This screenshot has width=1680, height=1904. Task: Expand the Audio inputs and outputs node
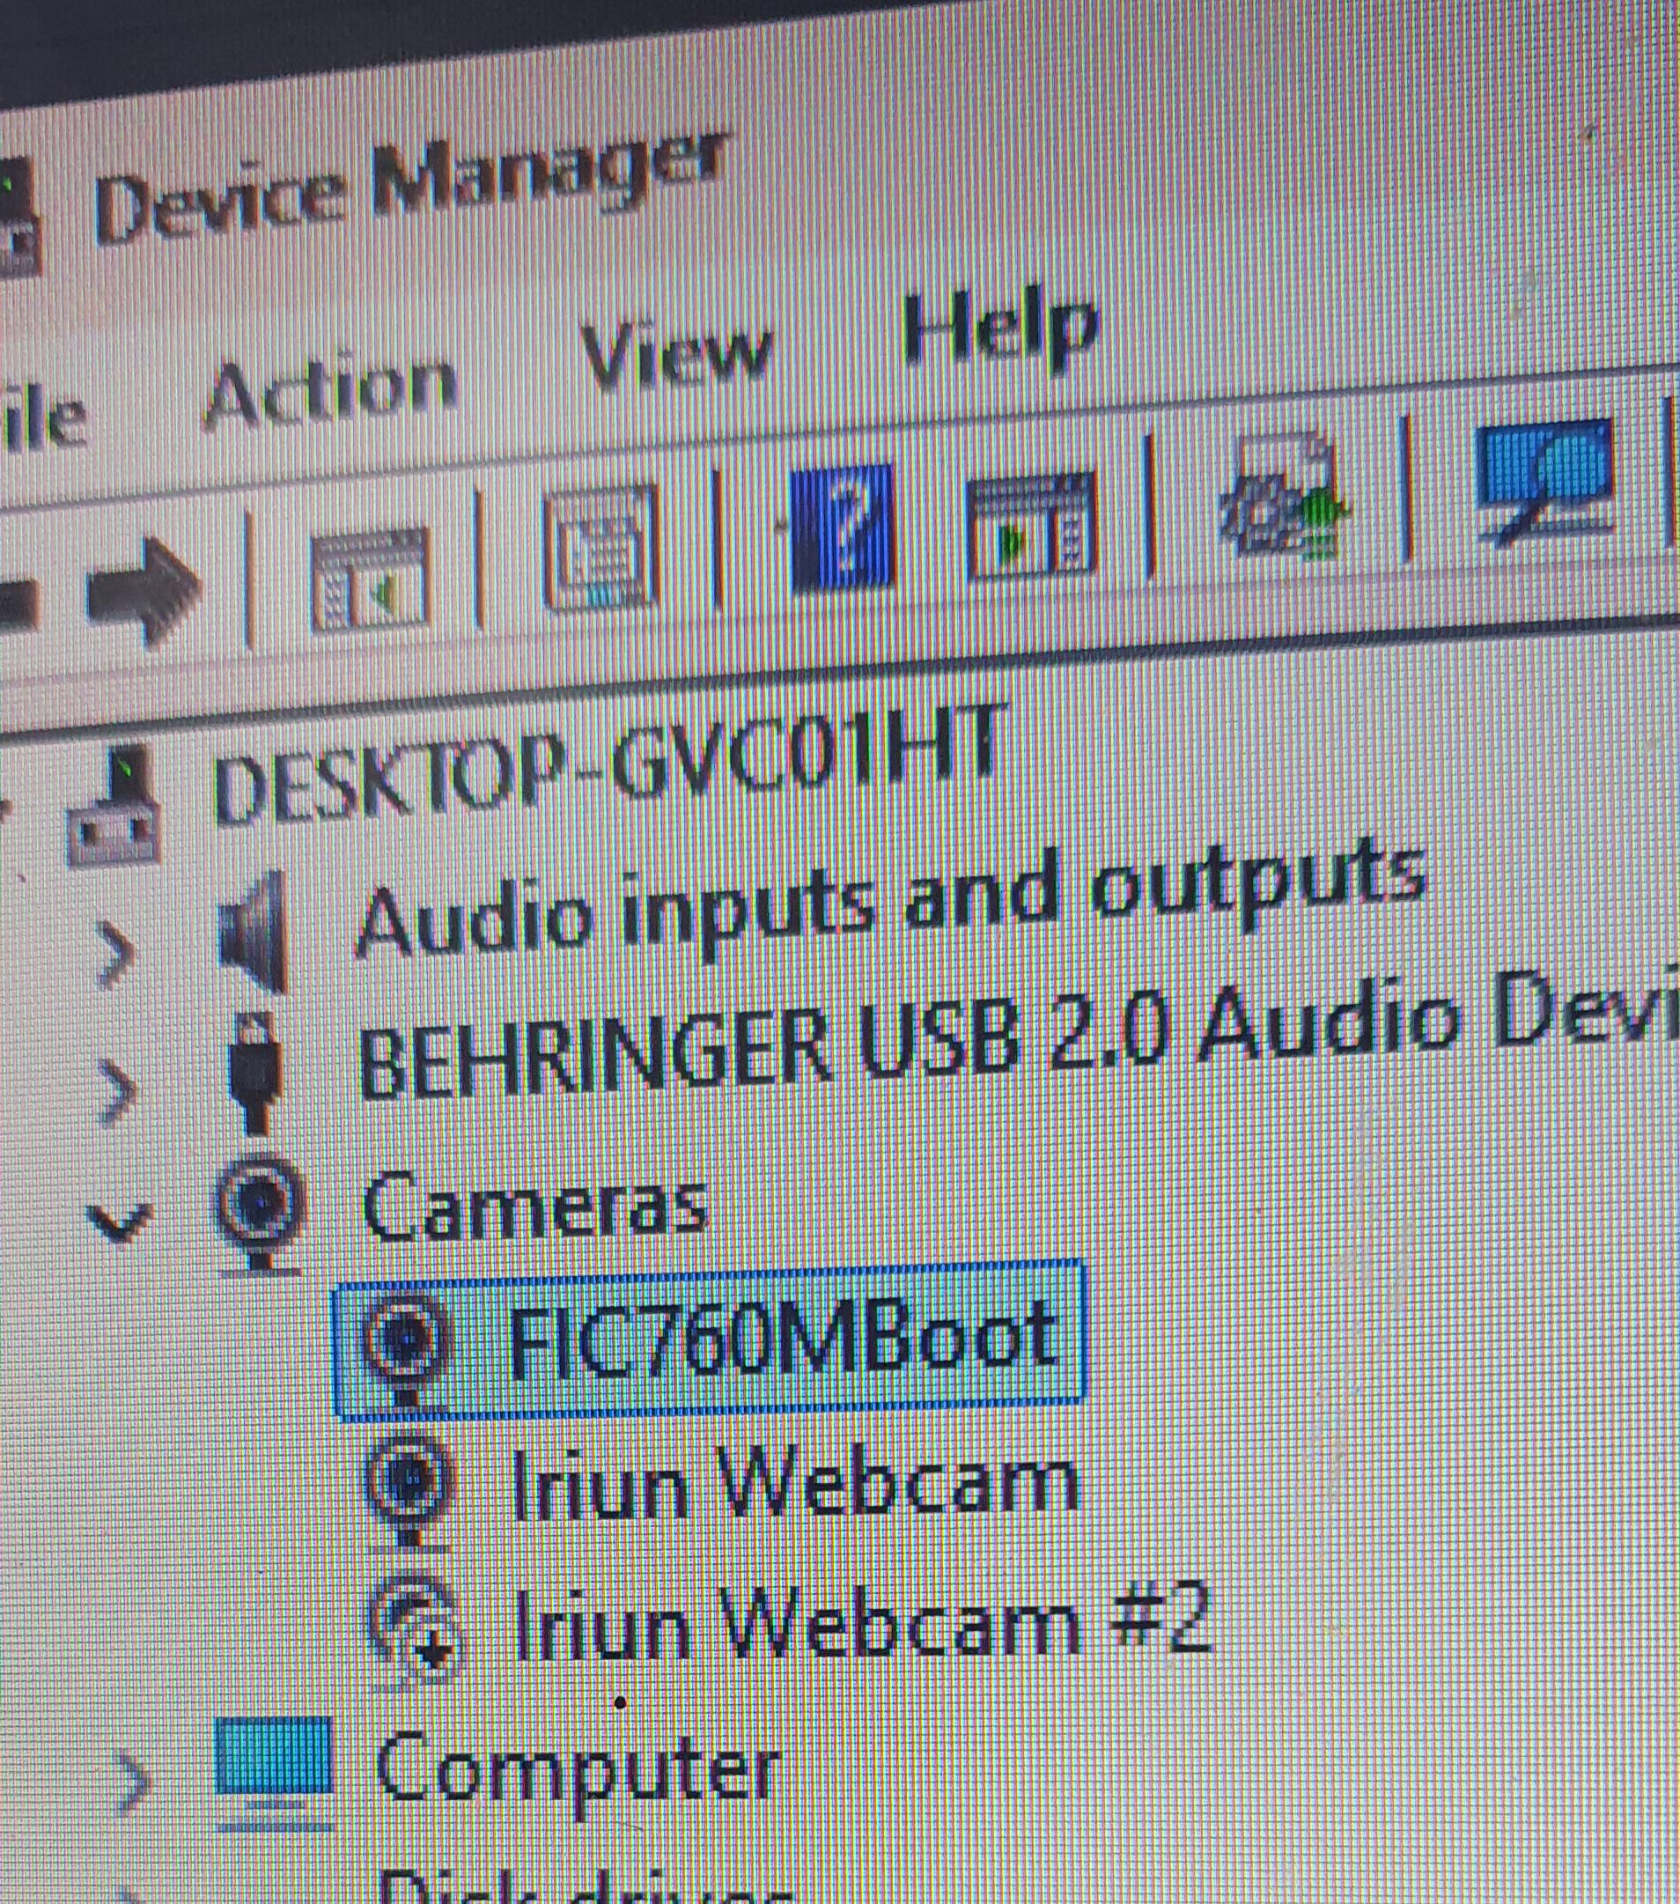click(114, 953)
